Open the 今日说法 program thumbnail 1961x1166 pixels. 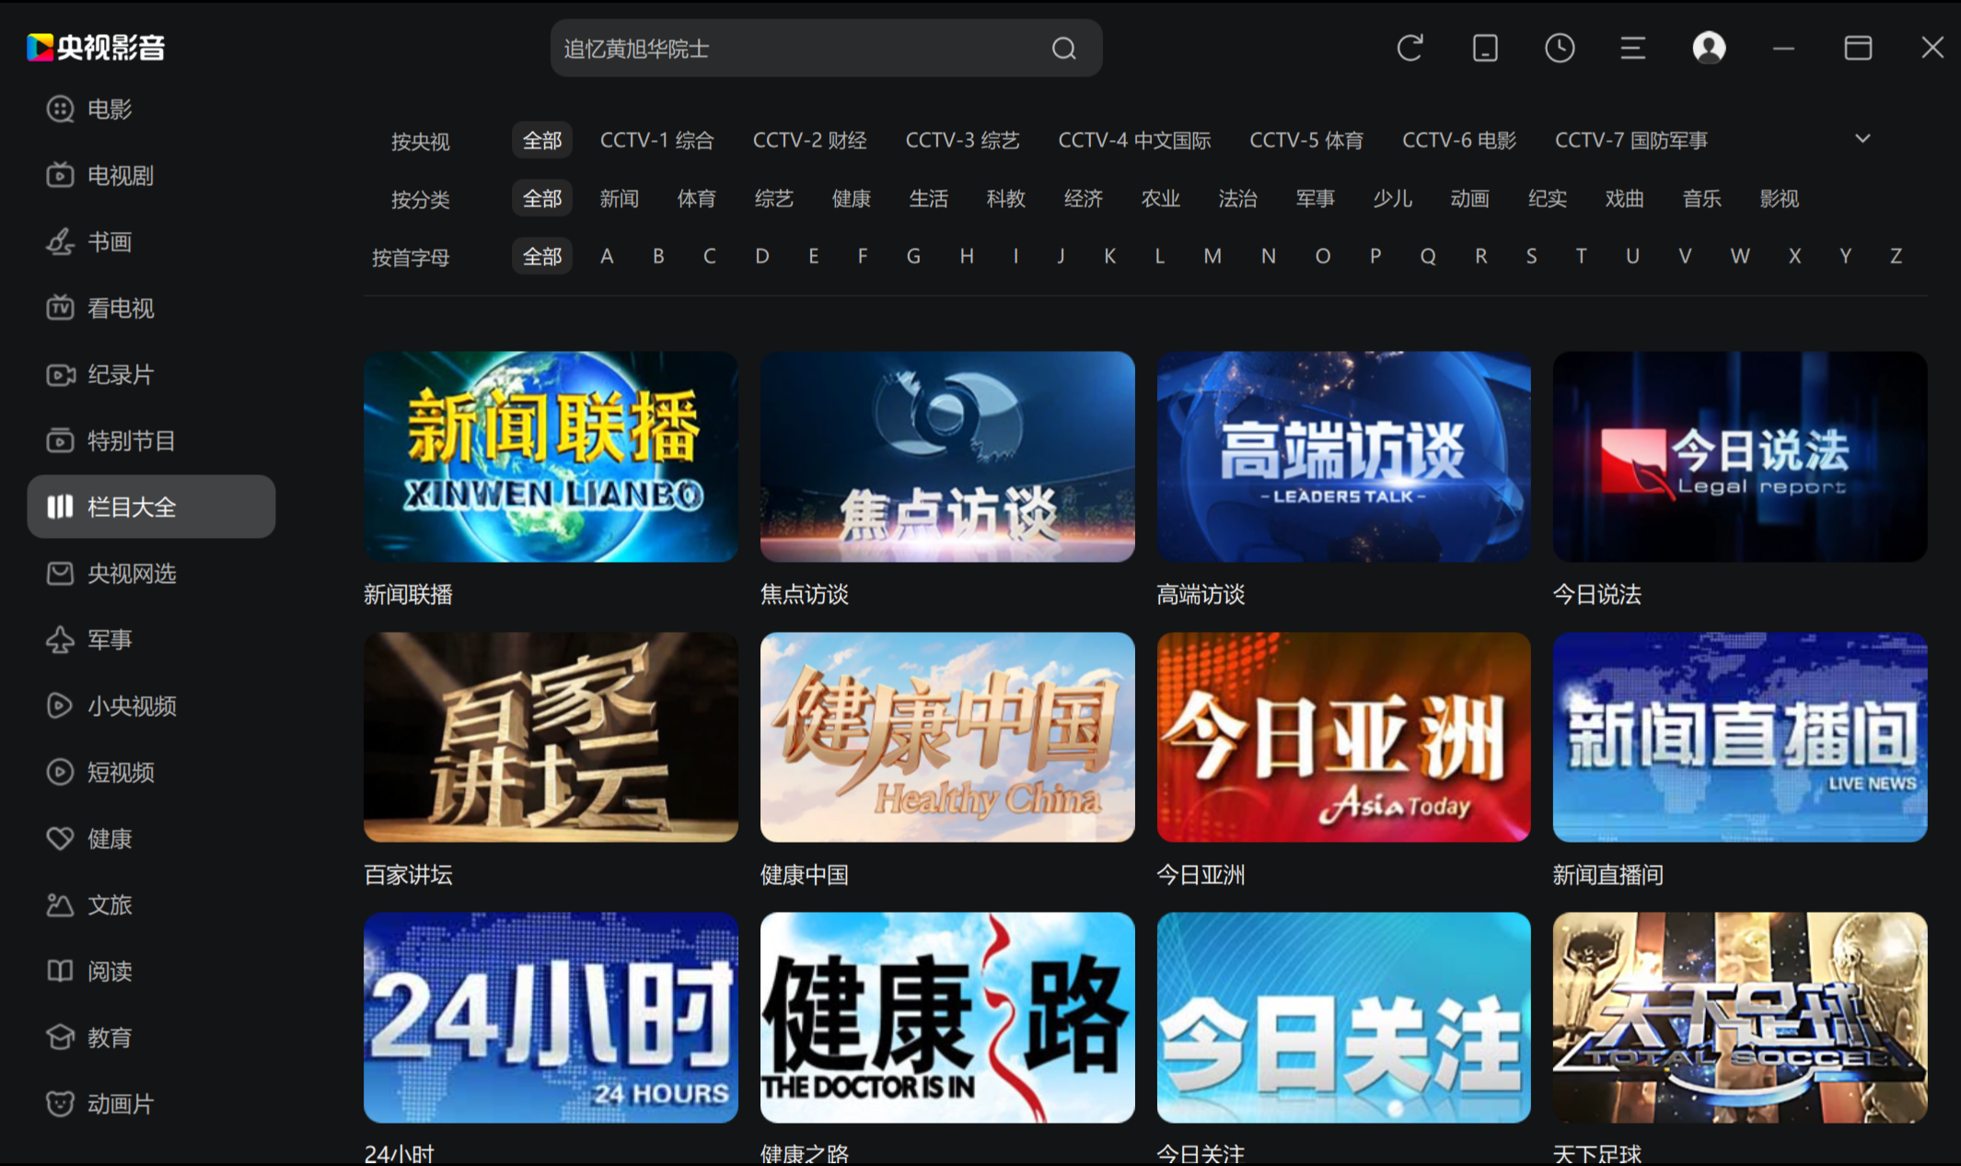[1740, 457]
